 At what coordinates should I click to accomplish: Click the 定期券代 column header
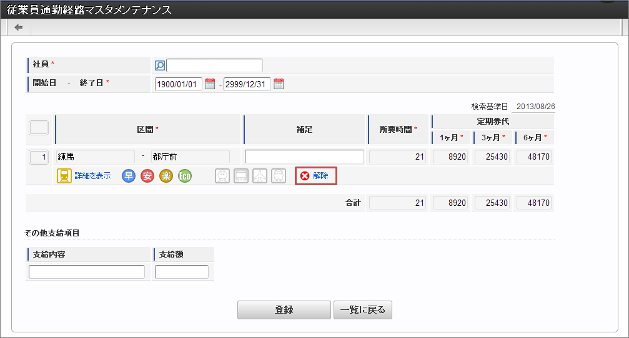pyautogui.click(x=493, y=122)
